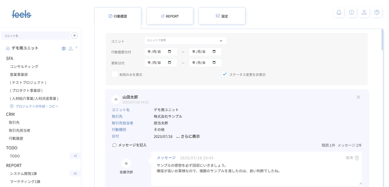The width and height of the screenshot is (389, 187).
Task: Switch to the 設定 tab
Action: click(x=222, y=16)
